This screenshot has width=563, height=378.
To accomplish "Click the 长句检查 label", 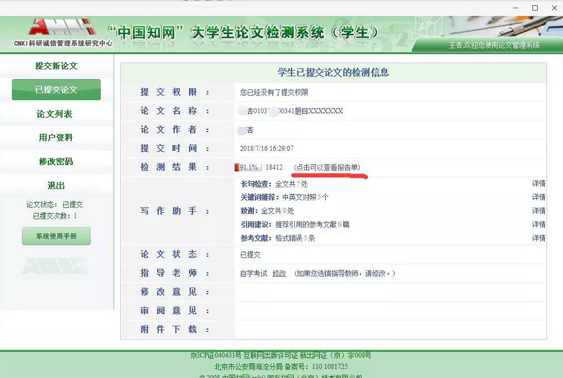I will (x=256, y=184).
